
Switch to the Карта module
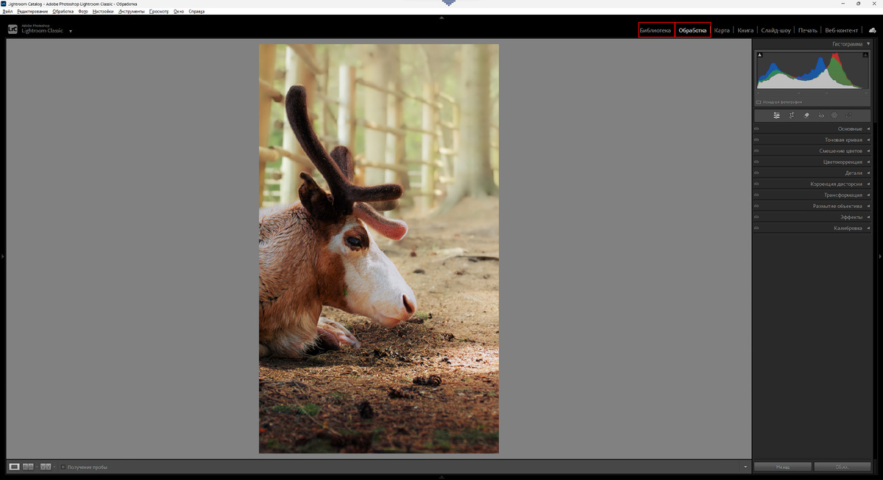(x=722, y=30)
